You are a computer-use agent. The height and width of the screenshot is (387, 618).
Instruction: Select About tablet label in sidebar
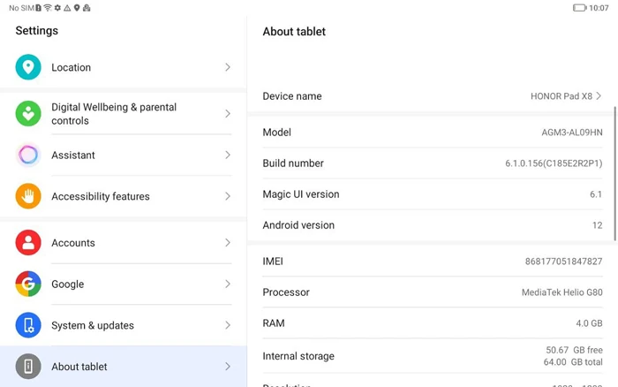(79, 367)
